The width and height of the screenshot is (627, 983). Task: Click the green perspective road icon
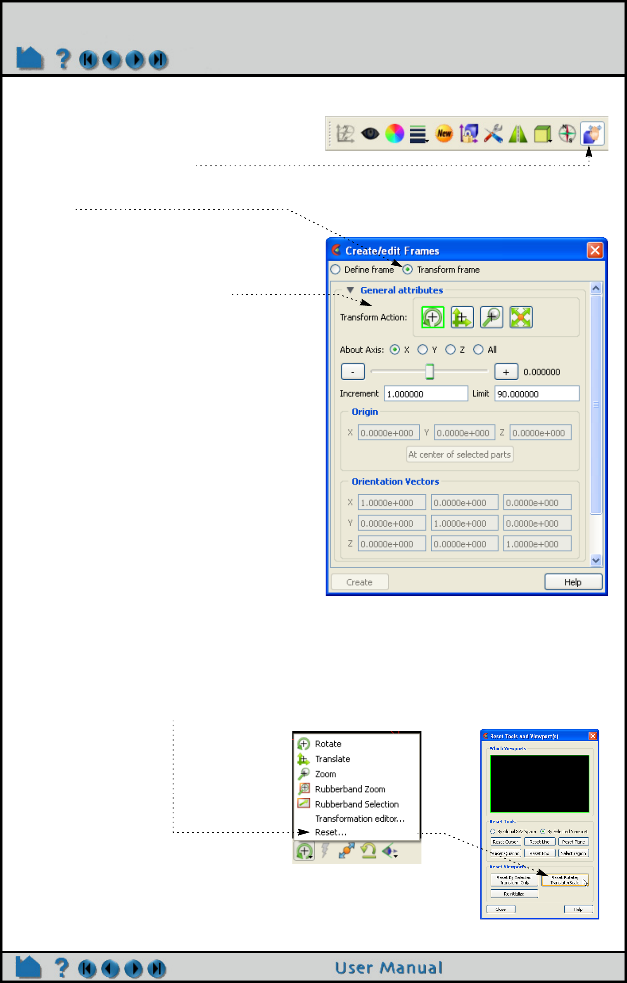click(x=518, y=134)
